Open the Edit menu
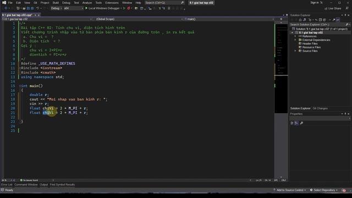The image size is (352, 198). click(x=18, y=3)
